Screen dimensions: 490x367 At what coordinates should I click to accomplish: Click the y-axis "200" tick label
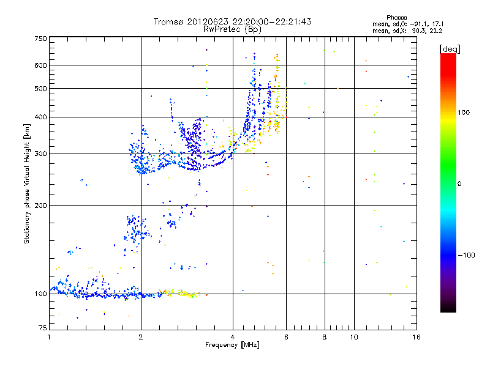point(40,206)
